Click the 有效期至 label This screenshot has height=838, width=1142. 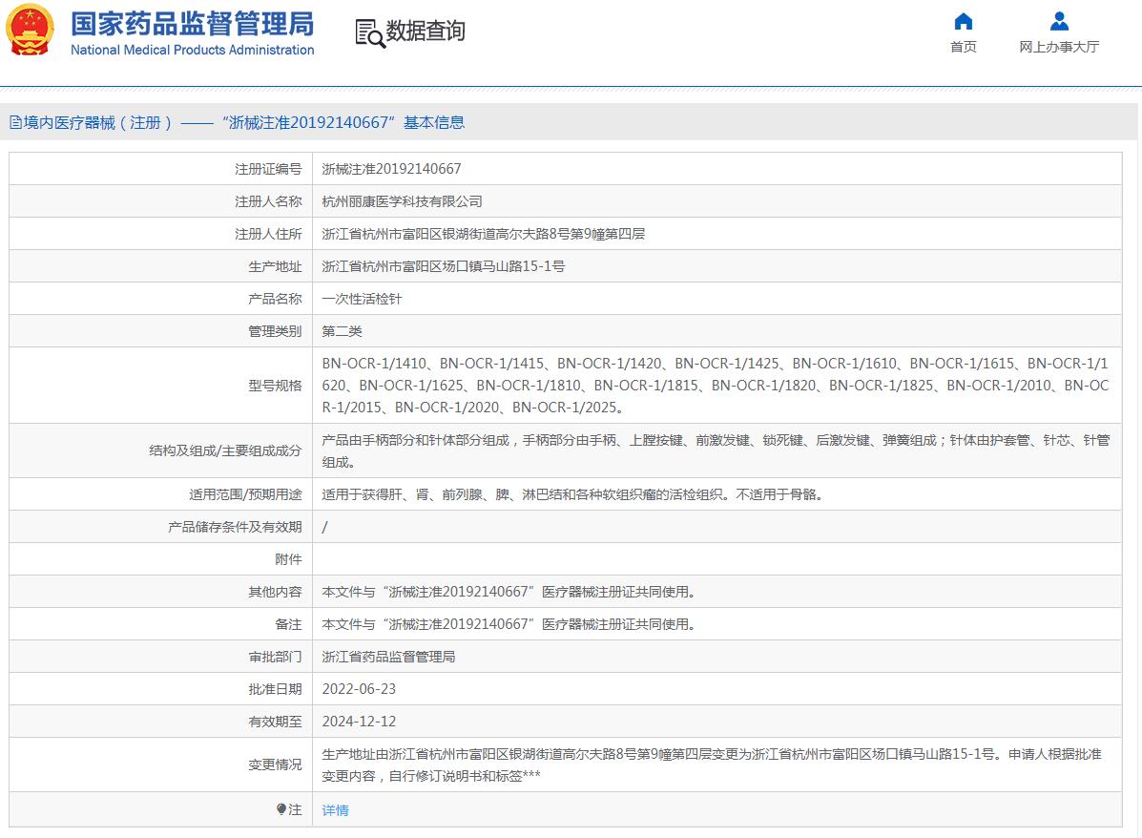point(275,722)
